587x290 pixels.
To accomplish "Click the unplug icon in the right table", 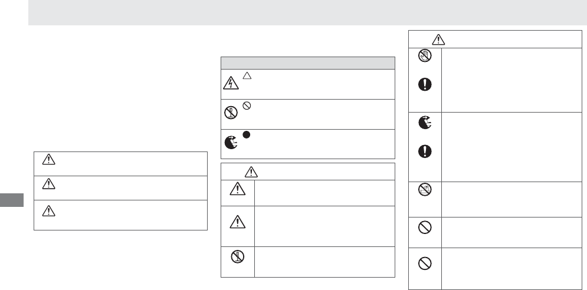I will click(425, 123).
